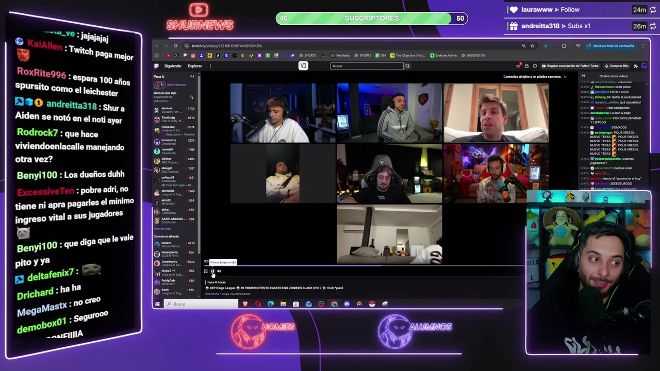660x371 pixels.
Task: Open the Chrome extensions puzzle icon
Action: click(564, 46)
